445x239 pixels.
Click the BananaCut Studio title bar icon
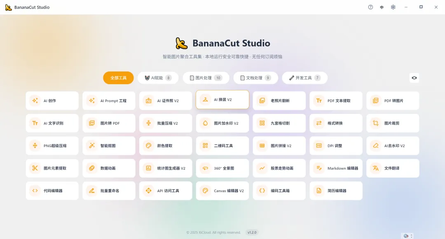pos(9,7)
